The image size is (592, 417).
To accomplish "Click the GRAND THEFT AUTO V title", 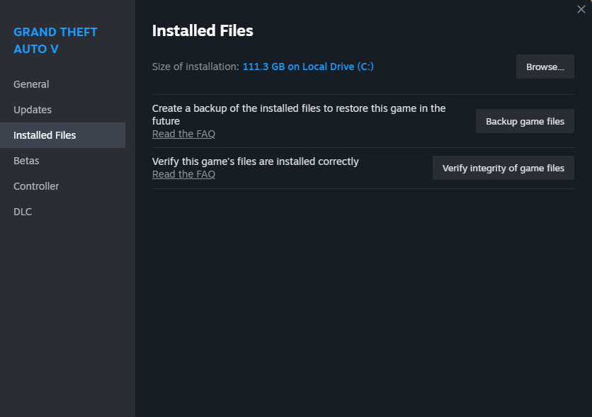I will tap(55, 40).
